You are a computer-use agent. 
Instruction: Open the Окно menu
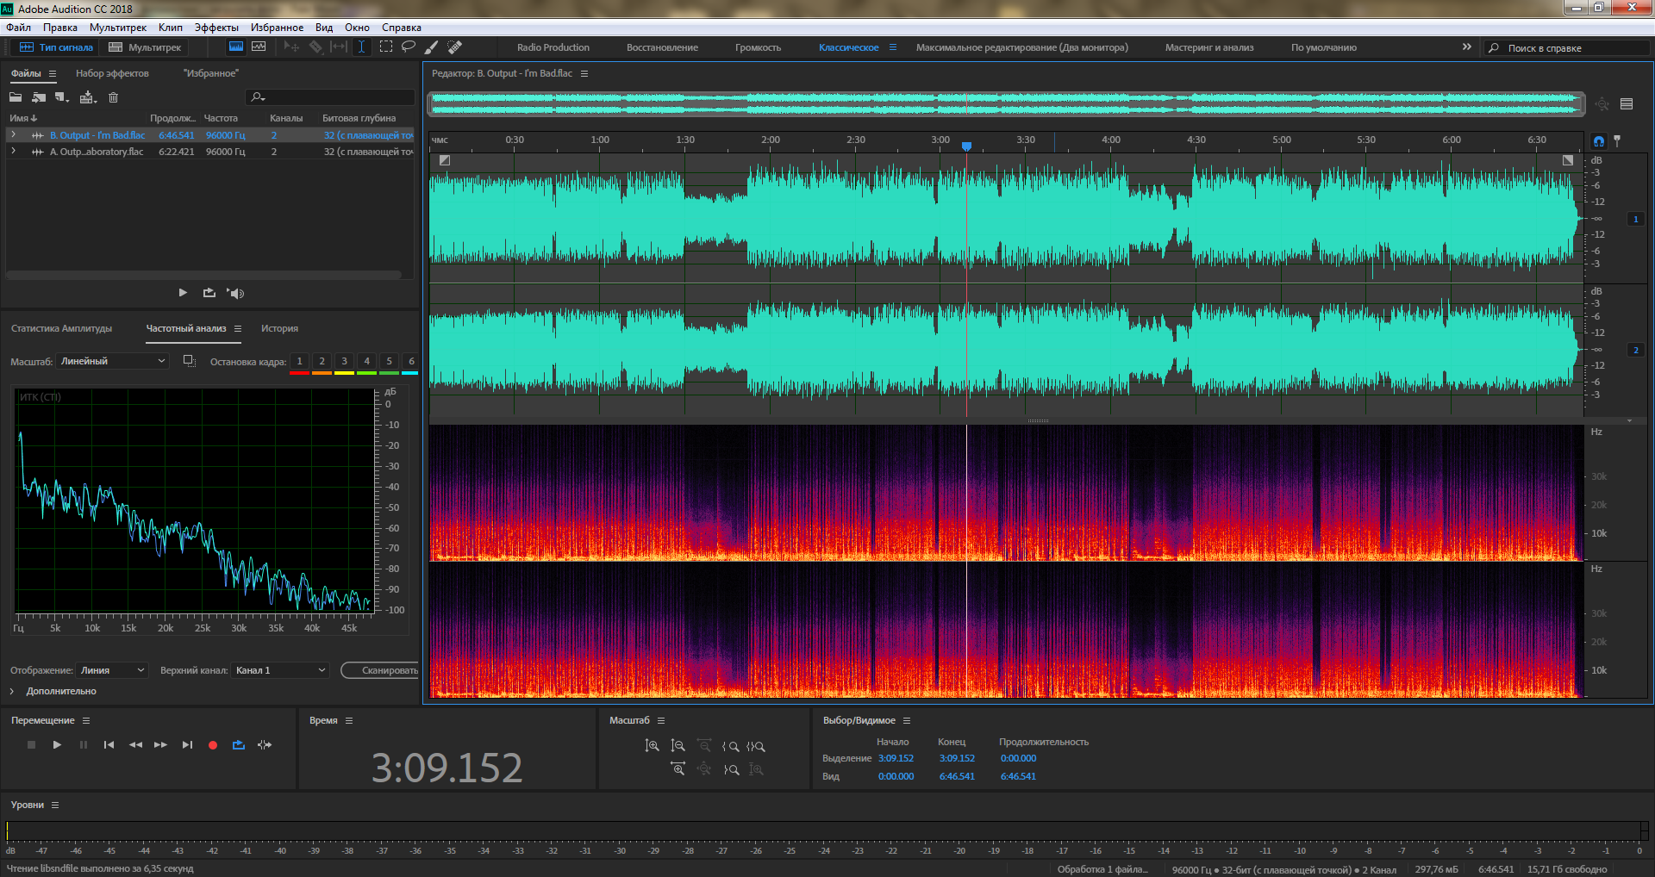357,28
